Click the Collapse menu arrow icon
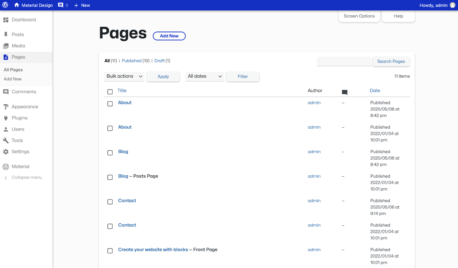Viewport: 458px width, 268px height. coord(6,177)
